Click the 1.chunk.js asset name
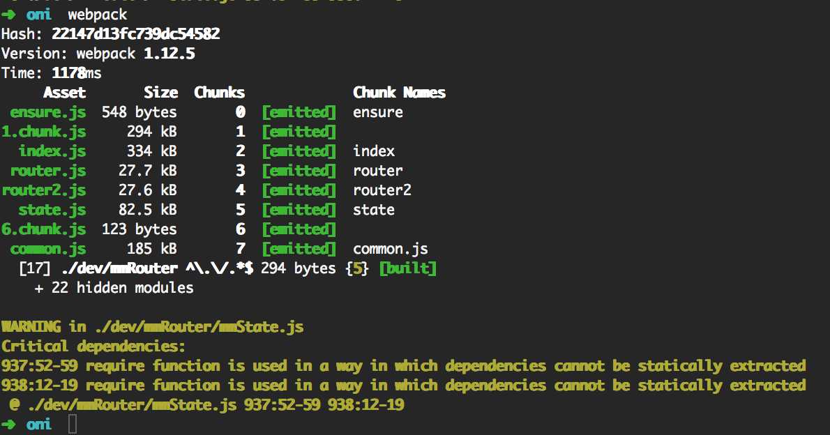 [x=43, y=132]
